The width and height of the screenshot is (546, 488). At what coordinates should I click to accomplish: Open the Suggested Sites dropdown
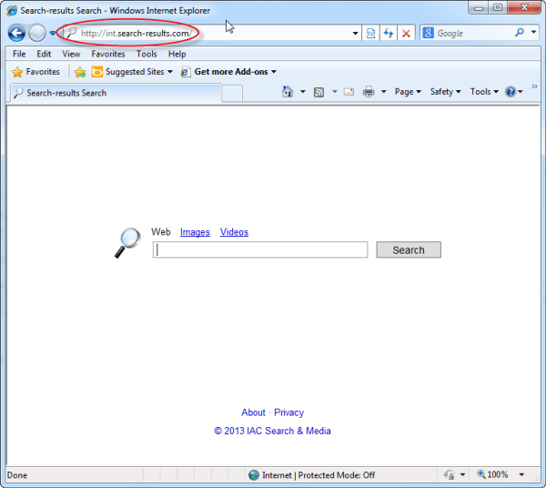click(x=132, y=72)
